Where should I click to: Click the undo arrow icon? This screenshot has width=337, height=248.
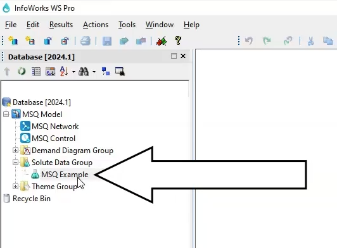pyautogui.click(x=249, y=40)
